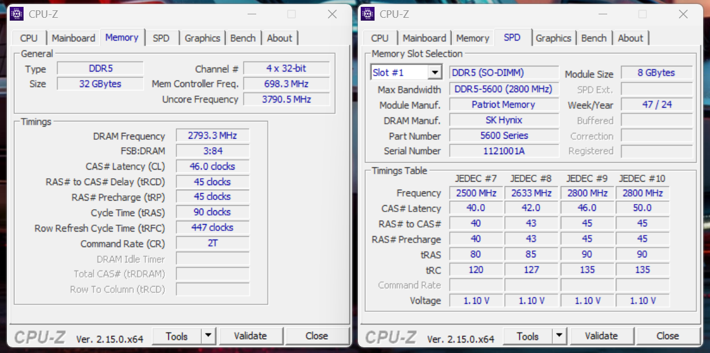Minimize the right CPU-Z window
The height and width of the screenshot is (353, 710).
[602, 14]
